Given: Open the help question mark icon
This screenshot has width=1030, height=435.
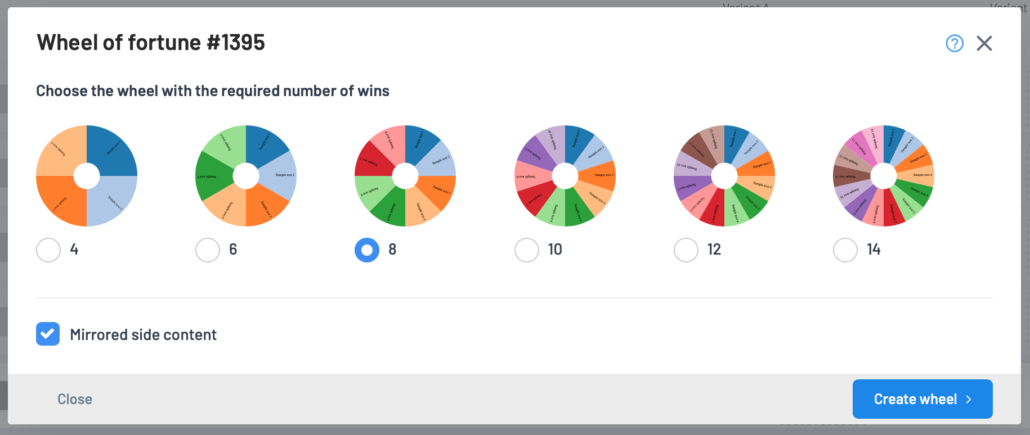Looking at the screenshot, I should [x=955, y=43].
